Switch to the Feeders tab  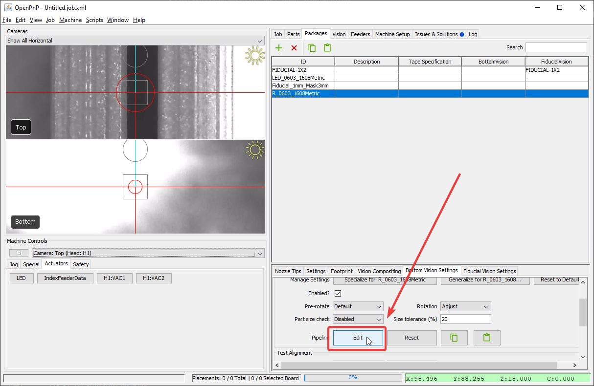click(360, 34)
